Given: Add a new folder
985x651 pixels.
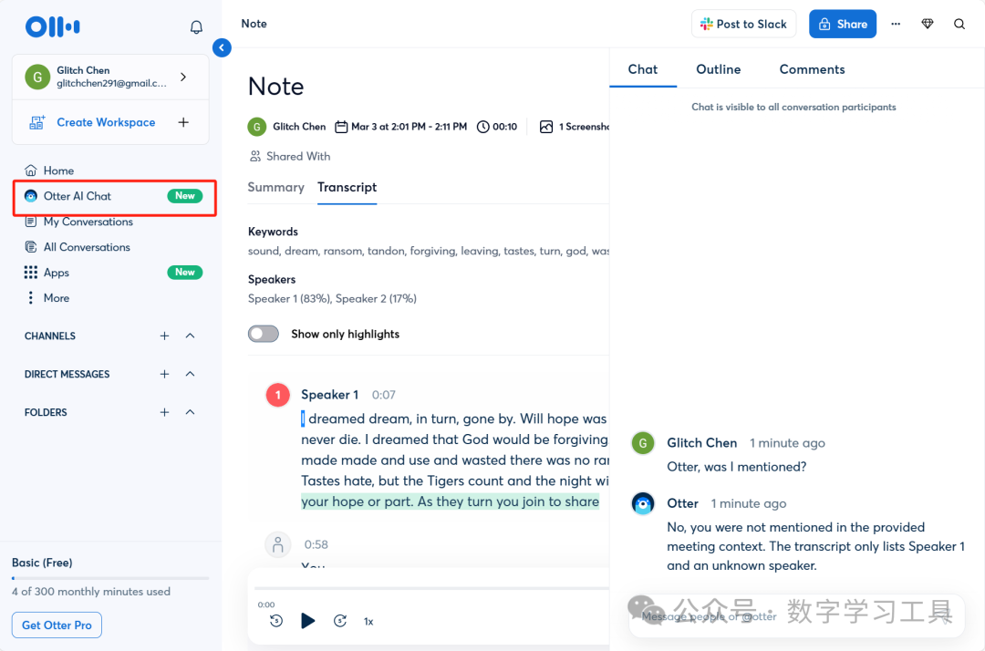Looking at the screenshot, I should 164,412.
